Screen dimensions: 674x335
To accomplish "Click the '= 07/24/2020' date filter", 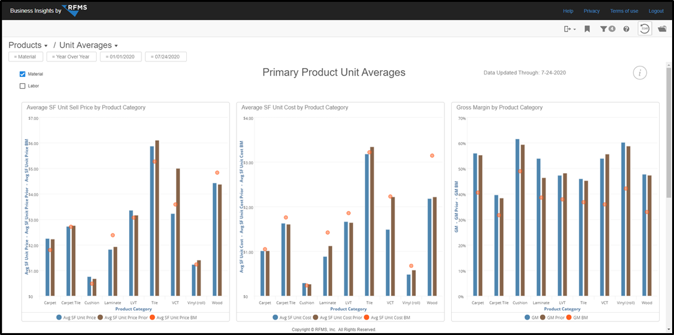I will pyautogui.click(x=166, y=56).
